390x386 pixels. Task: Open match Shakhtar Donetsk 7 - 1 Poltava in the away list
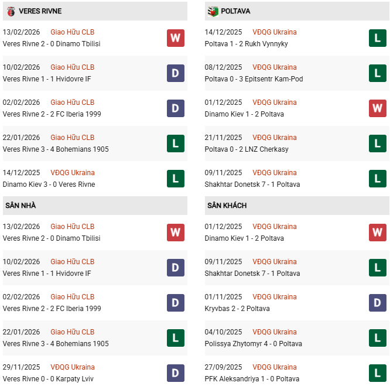pyautogui.click(x=252, y=274)
